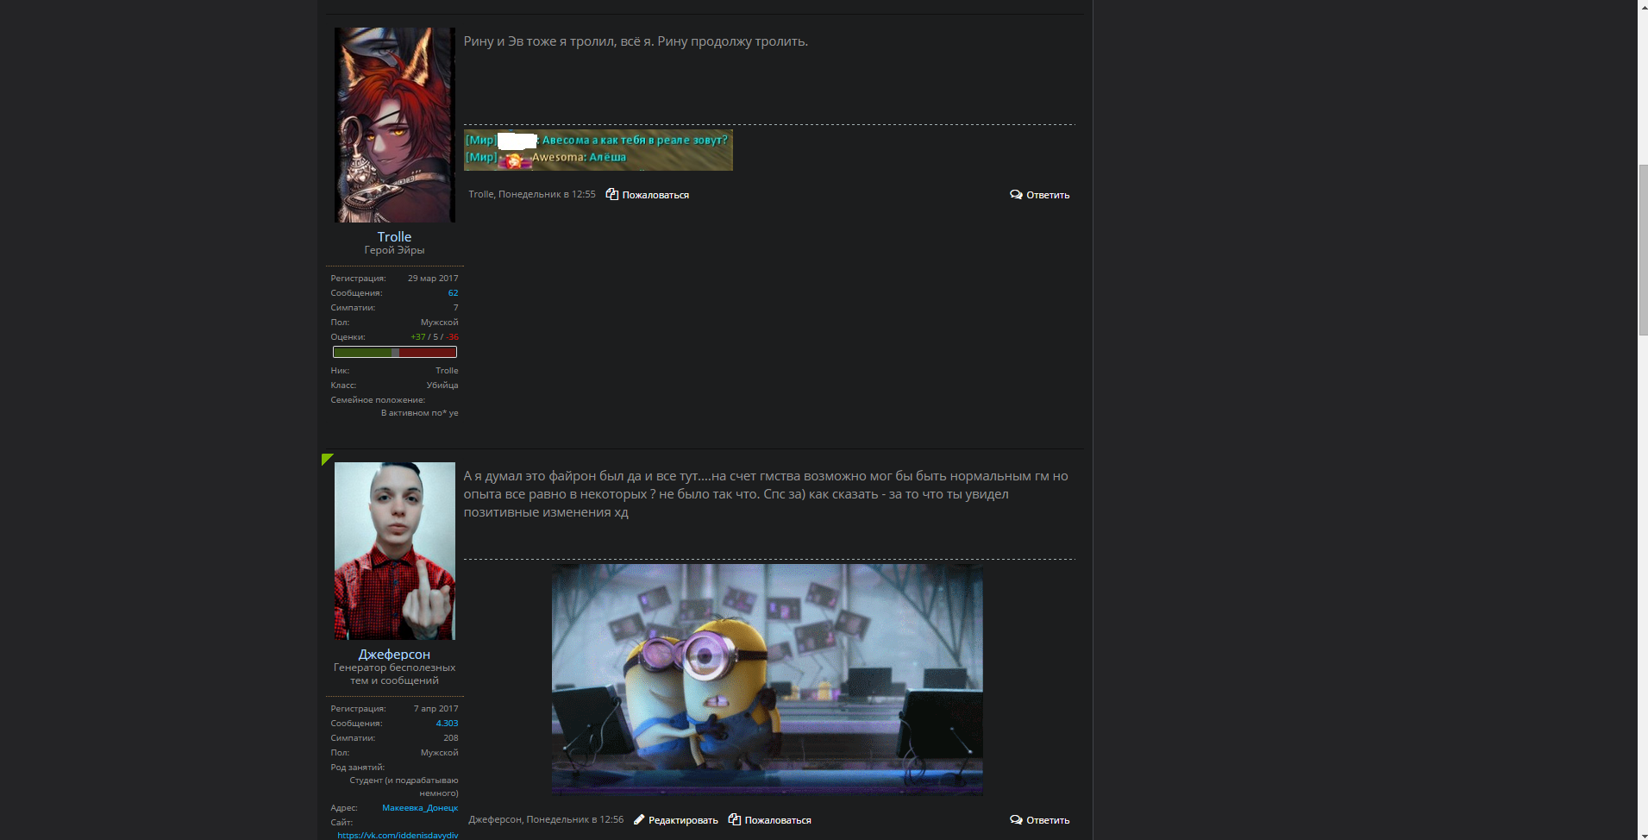The image size is (1648, 840).
Task: Click the Генератор бесполезных тем user title
Action: (x=394, y=674)
